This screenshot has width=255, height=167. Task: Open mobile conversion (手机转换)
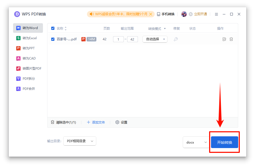coord(166,14)
